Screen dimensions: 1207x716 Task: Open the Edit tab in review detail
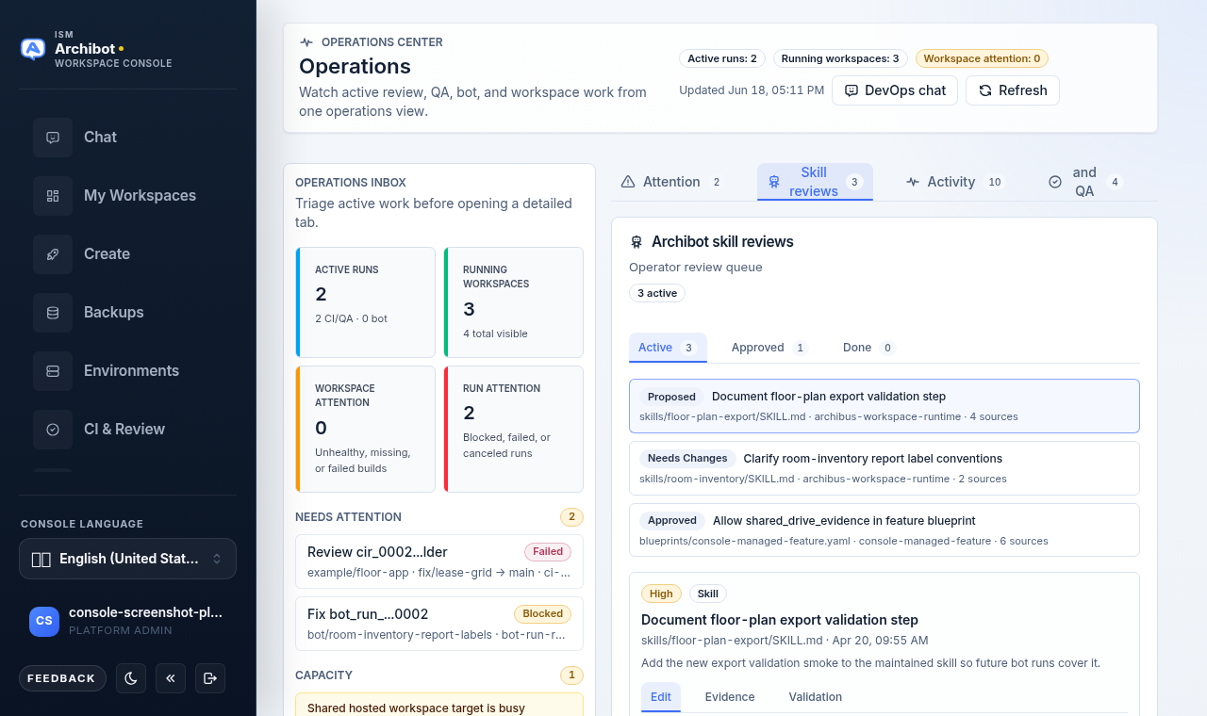point(661,697)
